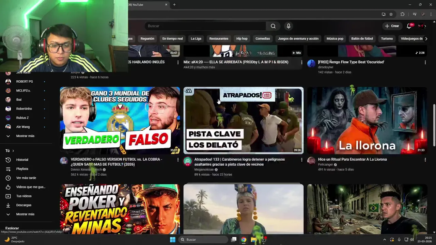This screenshot has height=245, width=436.
Task: Click the YouTube search magnifier button
Action: coord(273,26)
